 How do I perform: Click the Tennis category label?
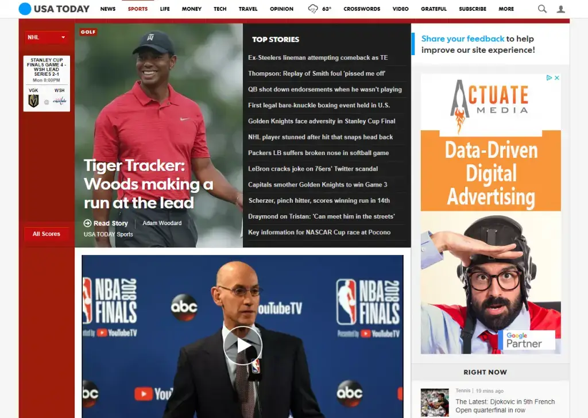click(x=463, y=390)
